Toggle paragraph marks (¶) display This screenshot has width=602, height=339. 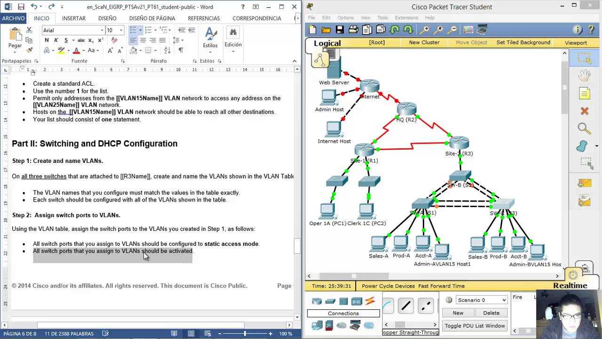click(x=181, y=50)
